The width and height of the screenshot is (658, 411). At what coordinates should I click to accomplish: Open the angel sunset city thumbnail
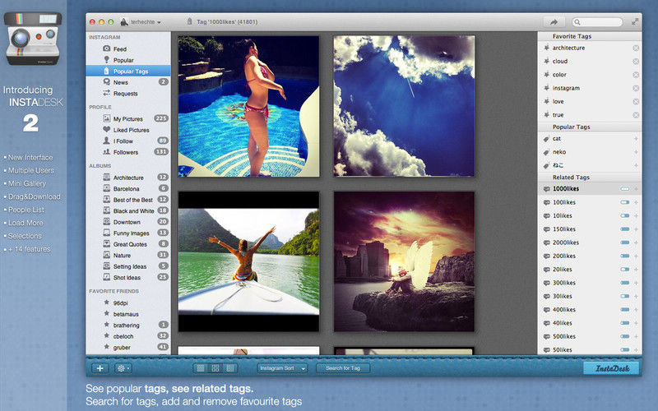(404, 261)
